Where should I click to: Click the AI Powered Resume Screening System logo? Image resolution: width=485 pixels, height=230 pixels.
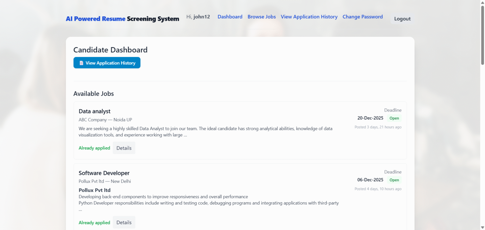coord(123,19)
